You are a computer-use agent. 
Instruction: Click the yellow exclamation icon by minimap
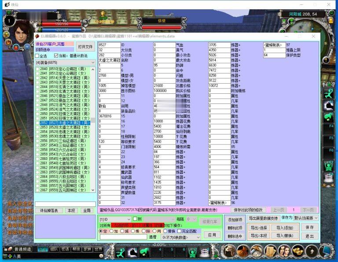point(326,60)
